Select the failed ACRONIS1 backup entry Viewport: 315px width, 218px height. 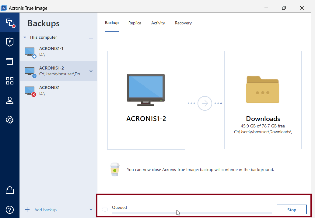tap(58, 91)
